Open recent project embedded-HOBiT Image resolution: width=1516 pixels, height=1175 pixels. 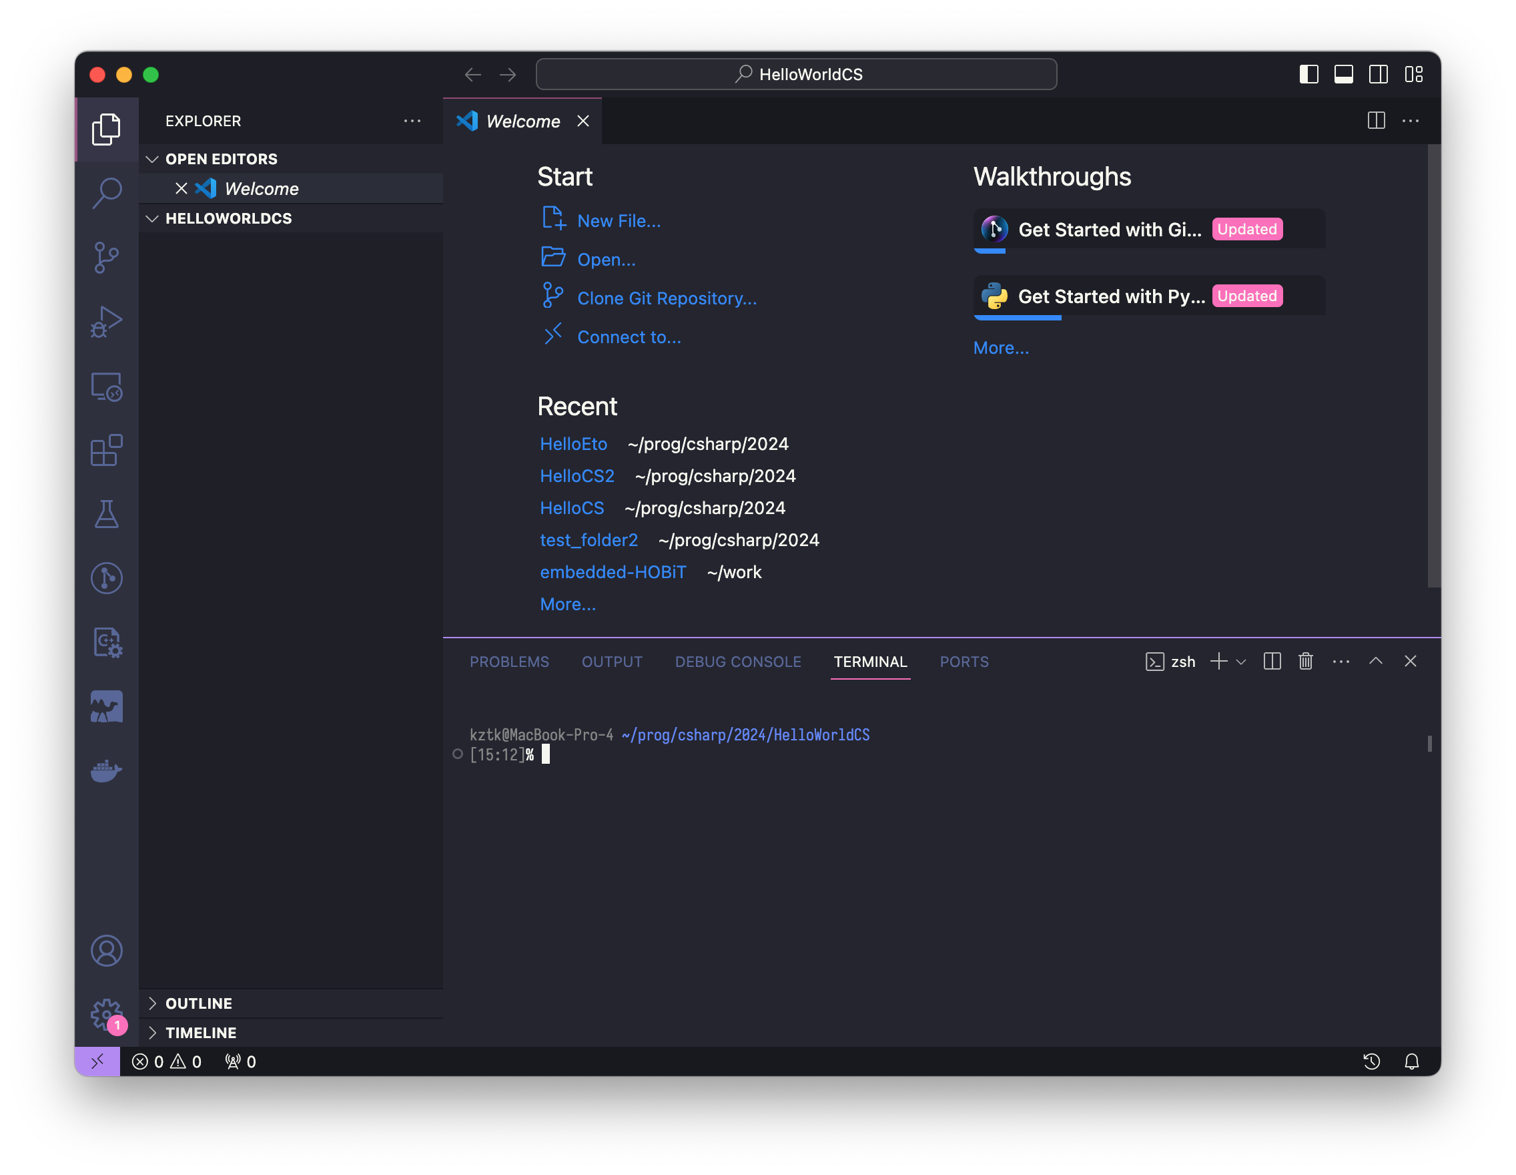613,571
